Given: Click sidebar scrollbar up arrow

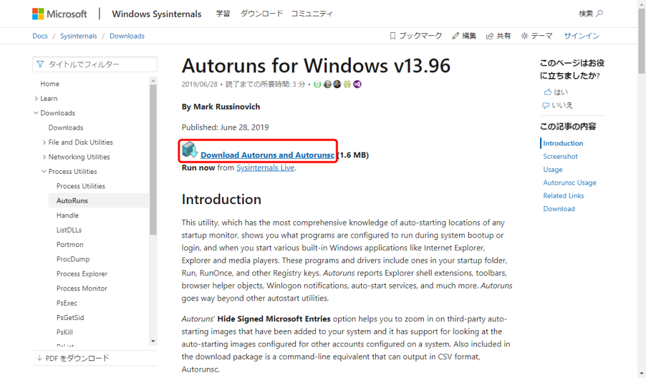Looking at the screenshot, I should (153, 81).
